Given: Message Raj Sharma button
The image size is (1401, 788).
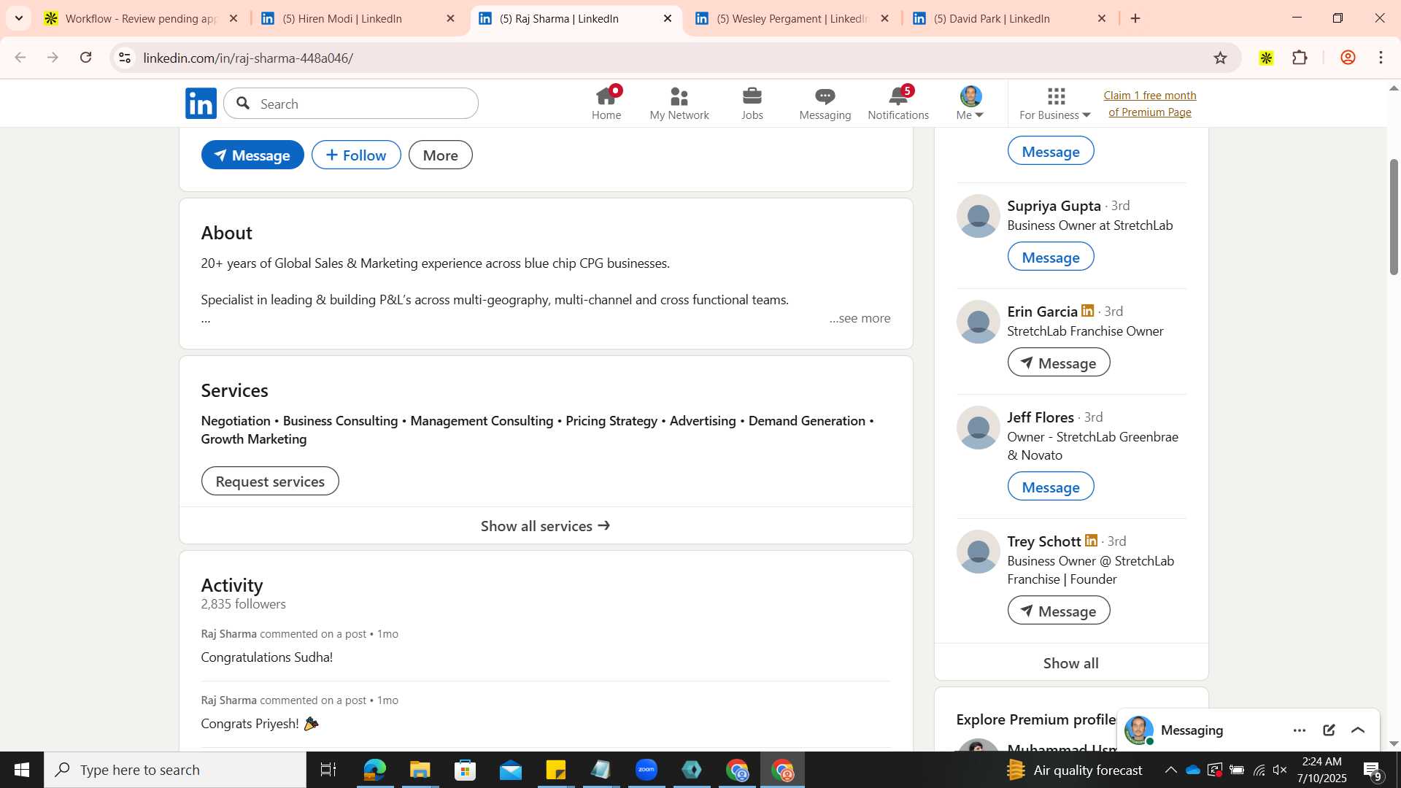Looking at the screenshot, I should [252, 155].
